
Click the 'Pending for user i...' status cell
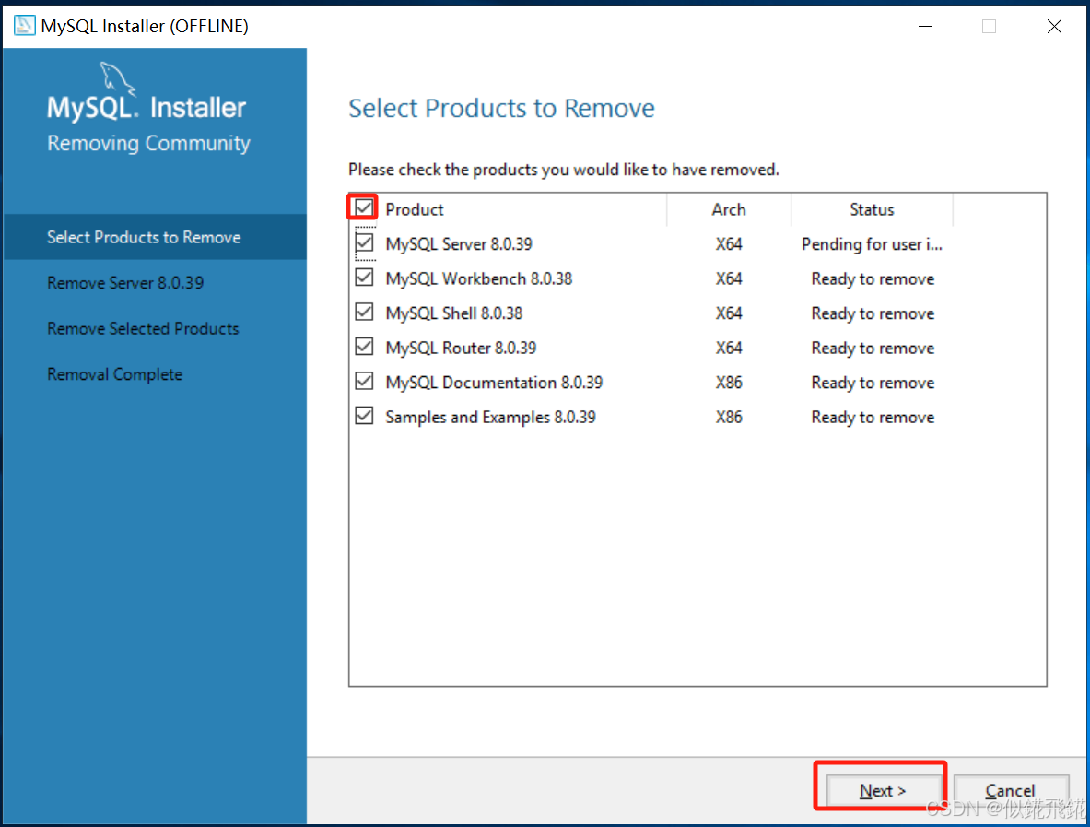[872, 244]
